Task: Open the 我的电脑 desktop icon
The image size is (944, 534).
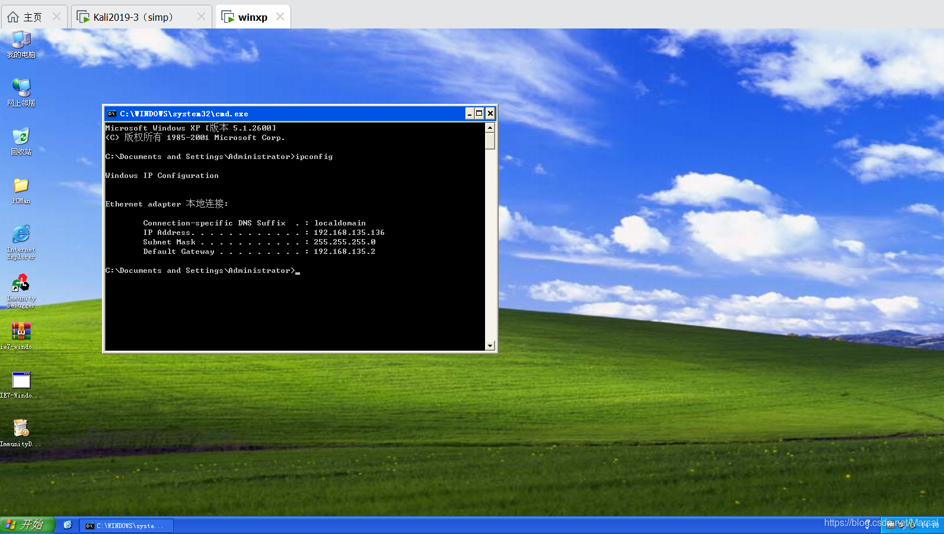Action: tap(21, 44)
